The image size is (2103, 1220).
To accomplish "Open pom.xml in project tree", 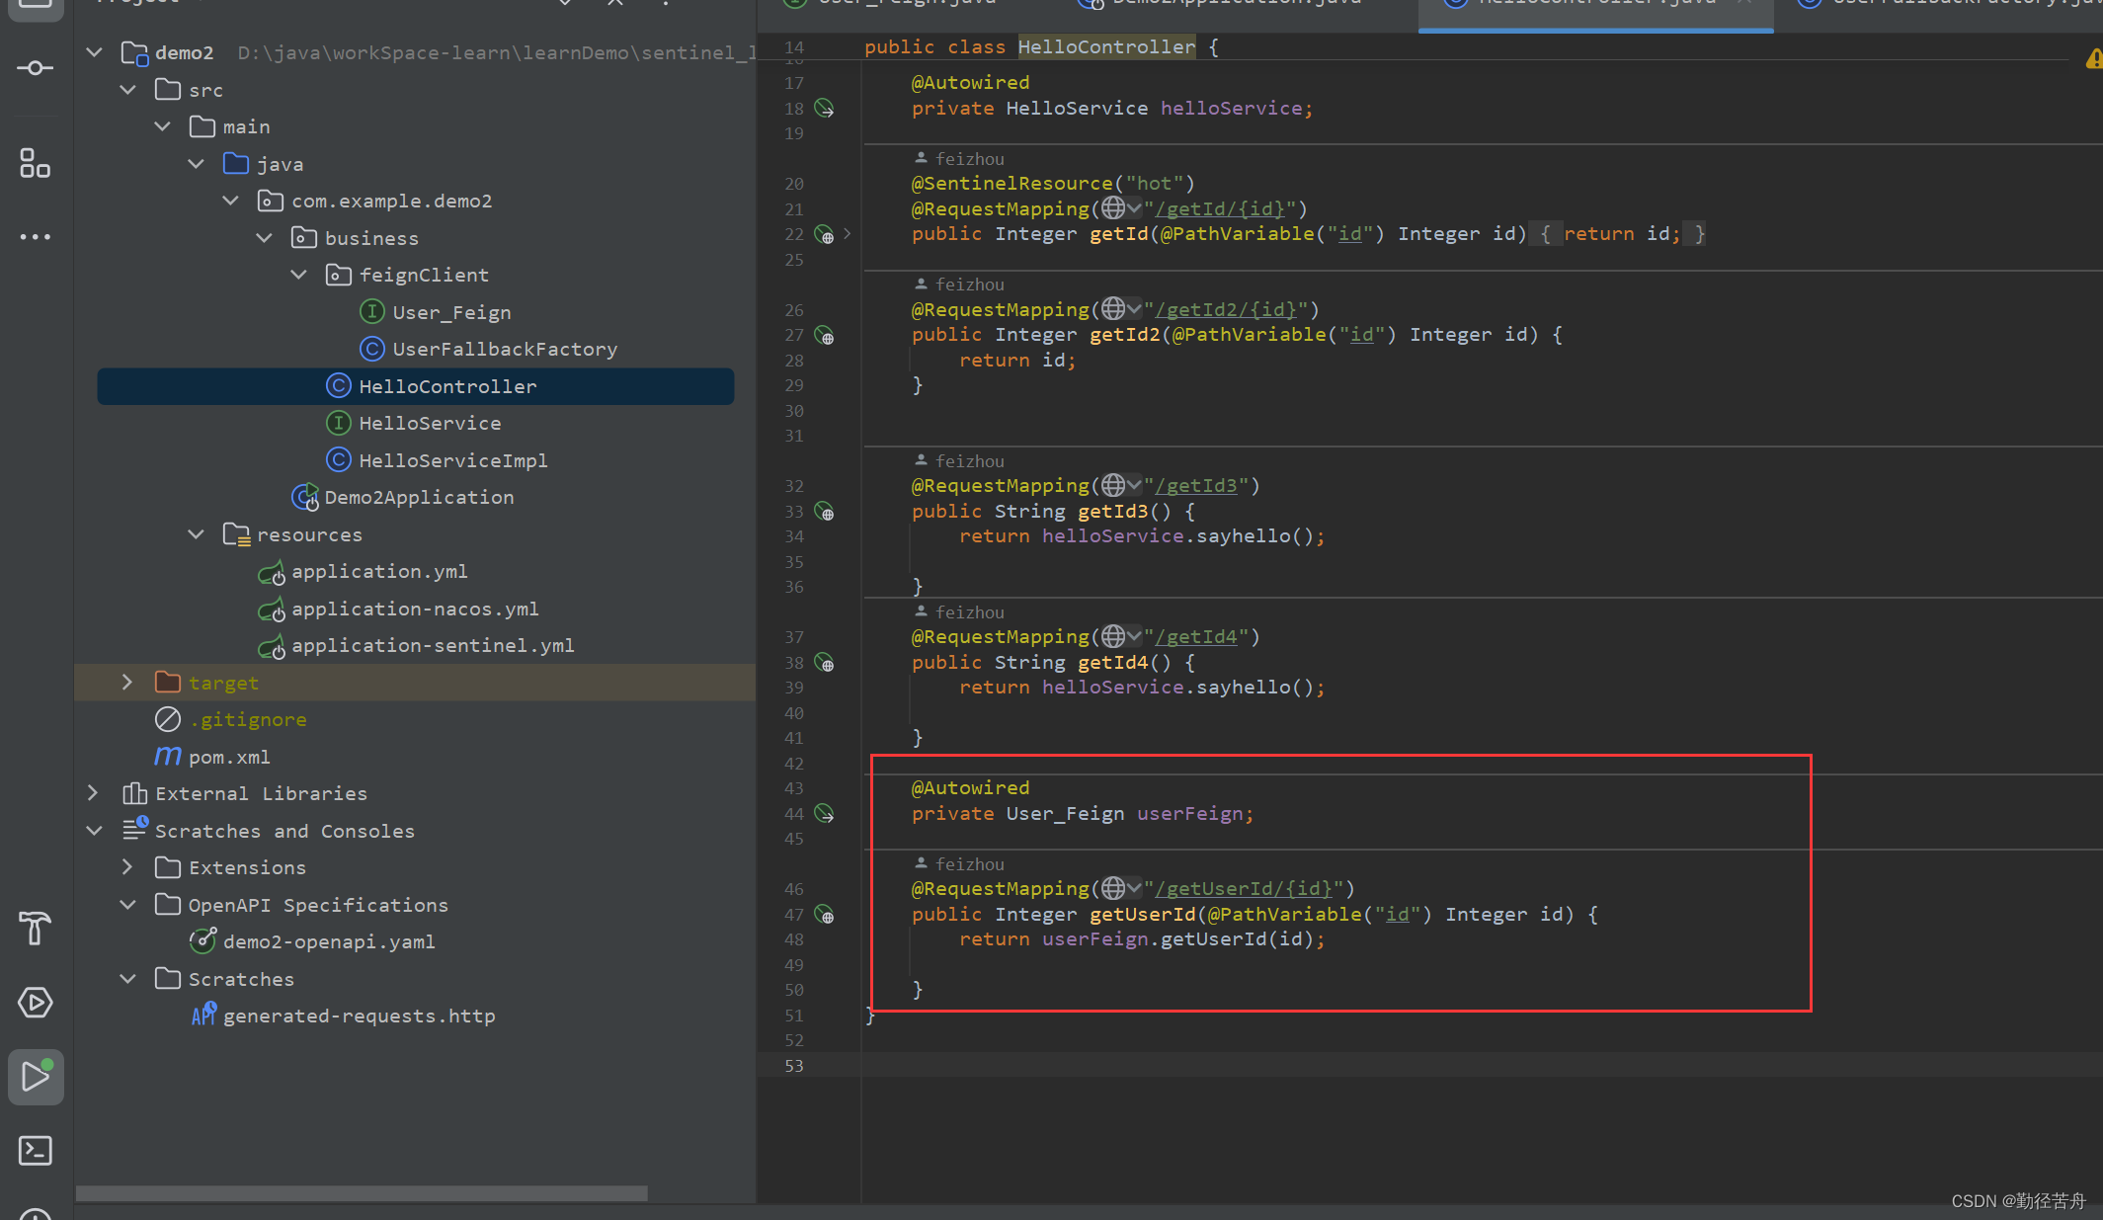I will [229, 758].
